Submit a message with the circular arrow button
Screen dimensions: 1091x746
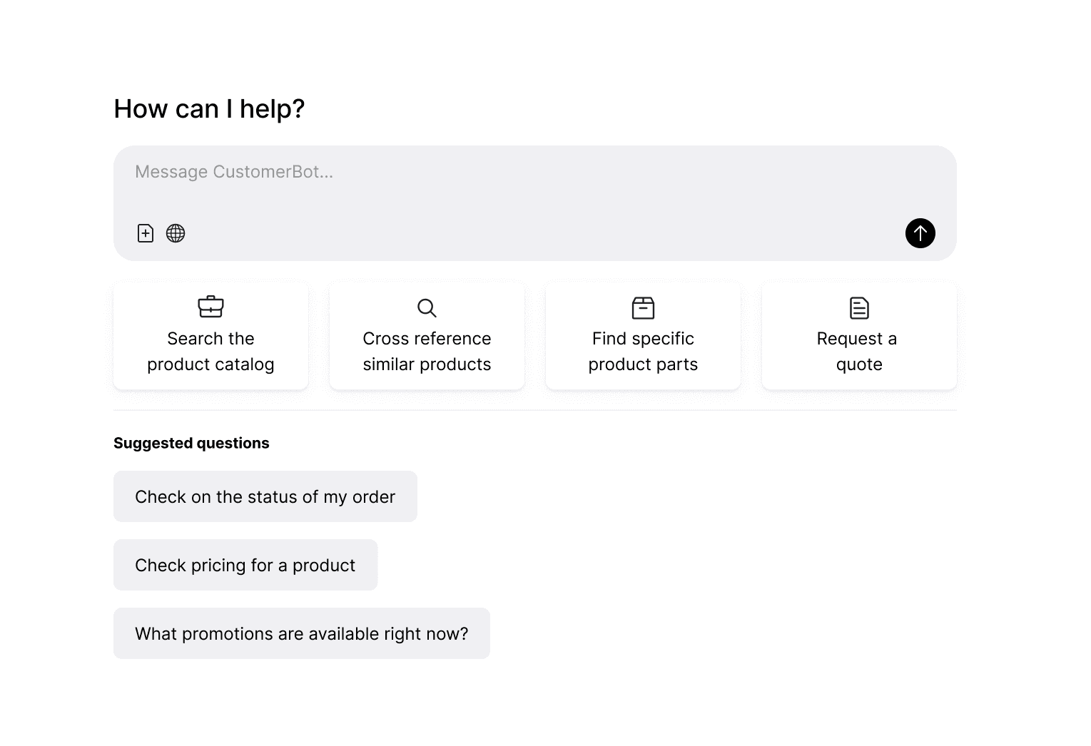(x=920, y=233)
